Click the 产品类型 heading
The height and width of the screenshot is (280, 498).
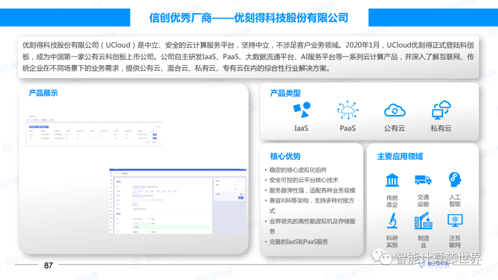[285, 93]
